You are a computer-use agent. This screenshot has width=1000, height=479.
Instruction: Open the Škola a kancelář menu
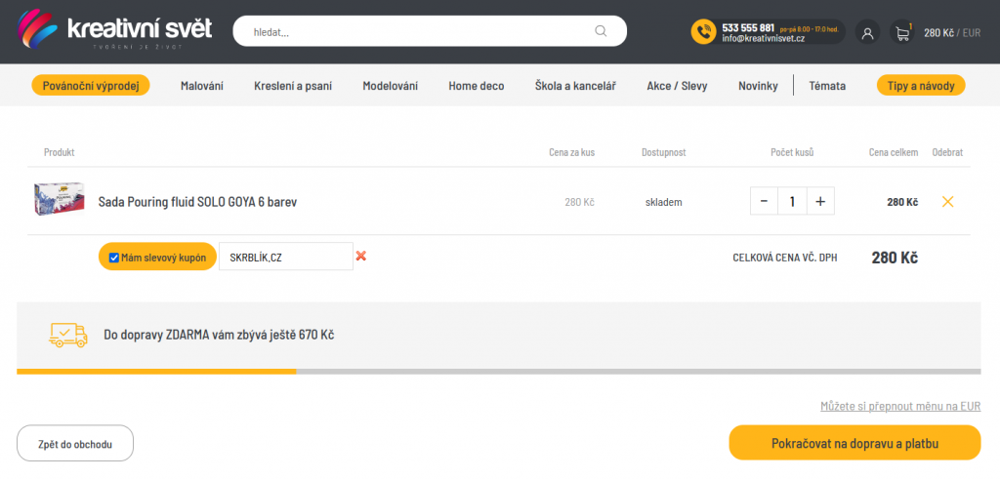(x=575, y=85)
